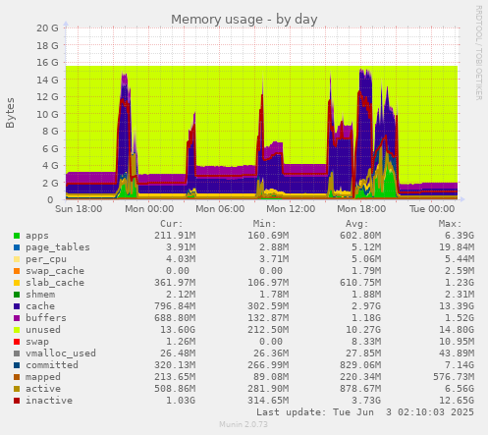Click the 'Min:' column header
The image size is (488, 435).
pos(264,224)
